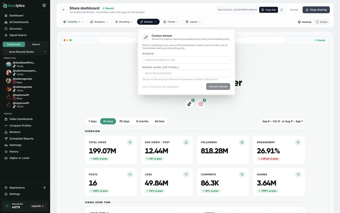Click the back arrow beside Share dashboard
This screenshot has width=340, height=213.
click(x=64, y=10)
